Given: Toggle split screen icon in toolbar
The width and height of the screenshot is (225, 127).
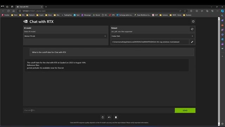Looking at the screenshot, I should 197,11.
